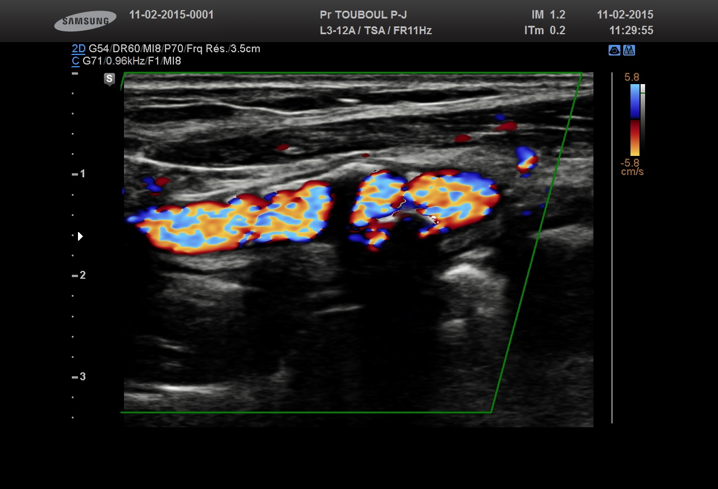Click the blue M-shaped icon at top right

point(629,50)
